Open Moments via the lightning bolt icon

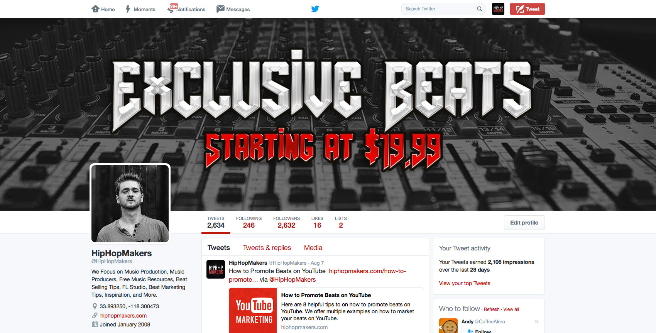[128, 9]
